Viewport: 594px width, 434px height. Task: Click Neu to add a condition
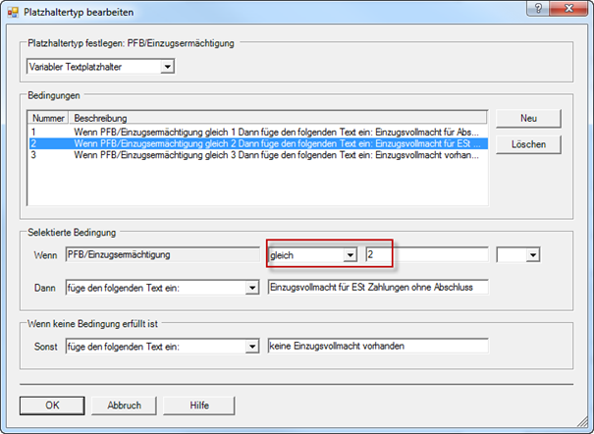point(528,119)
